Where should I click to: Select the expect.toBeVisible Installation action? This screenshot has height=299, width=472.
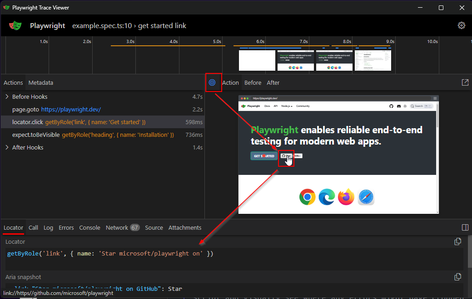[x=103, y=135]
